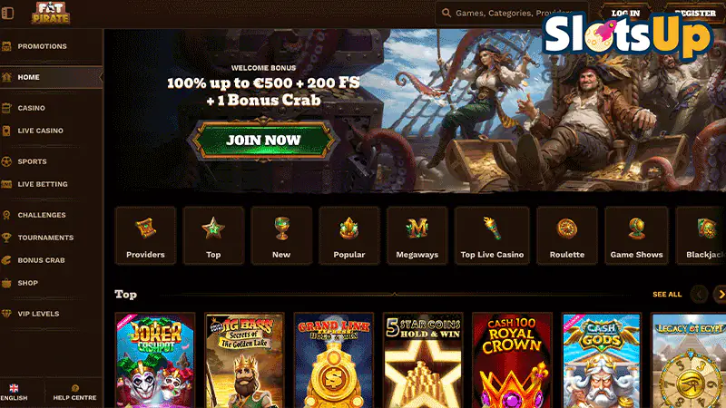Open Joker Cashpot game thumbnail
This screenshot has width=726, height=408.
pyautogui.click(x=155, y=360)
